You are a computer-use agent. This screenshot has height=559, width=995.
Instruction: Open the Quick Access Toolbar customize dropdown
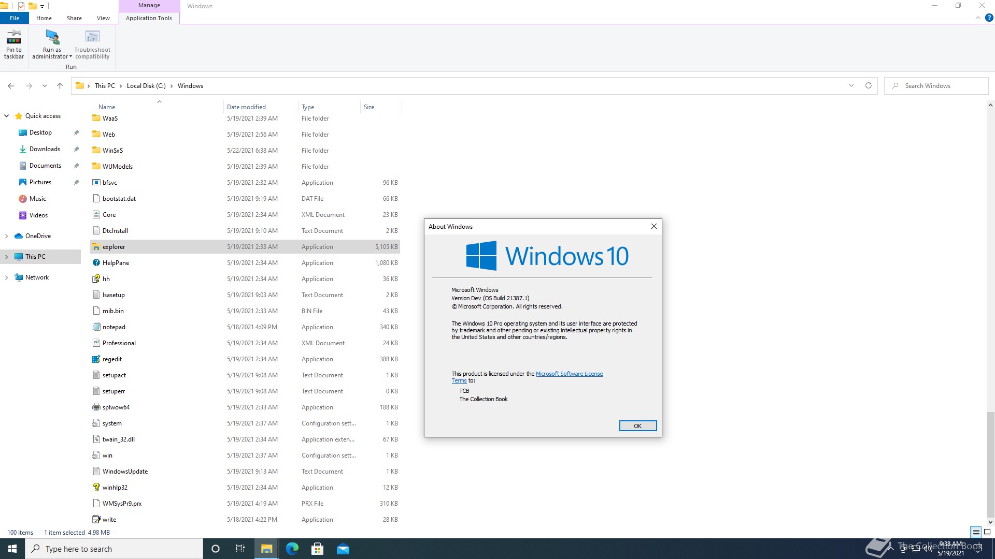click(x=42, y=6)
